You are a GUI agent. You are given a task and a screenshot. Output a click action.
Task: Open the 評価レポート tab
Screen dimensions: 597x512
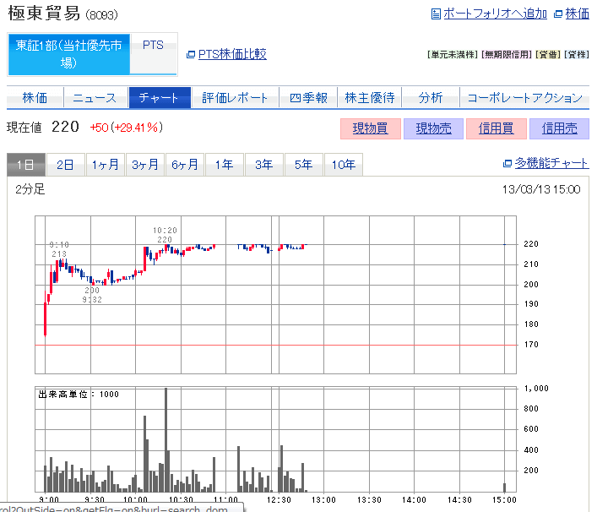tap(235, 98)
